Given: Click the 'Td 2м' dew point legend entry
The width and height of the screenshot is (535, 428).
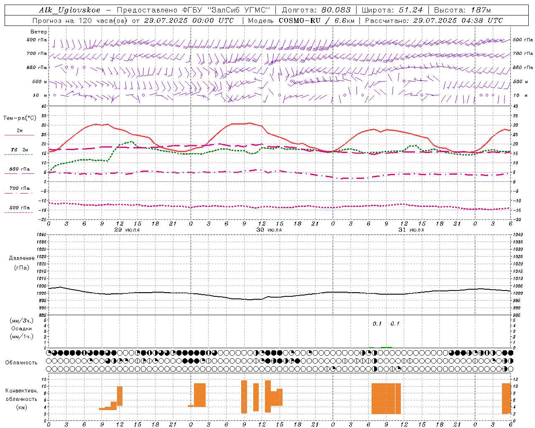Looking at the screenshot, I should (x=20, y=150).
